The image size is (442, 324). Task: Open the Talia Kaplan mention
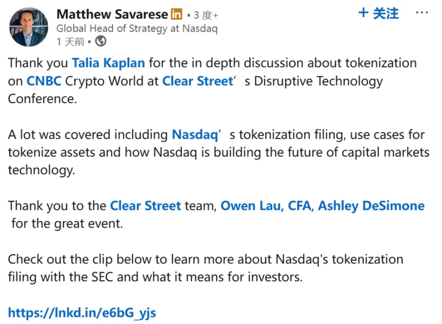point(108,63)
